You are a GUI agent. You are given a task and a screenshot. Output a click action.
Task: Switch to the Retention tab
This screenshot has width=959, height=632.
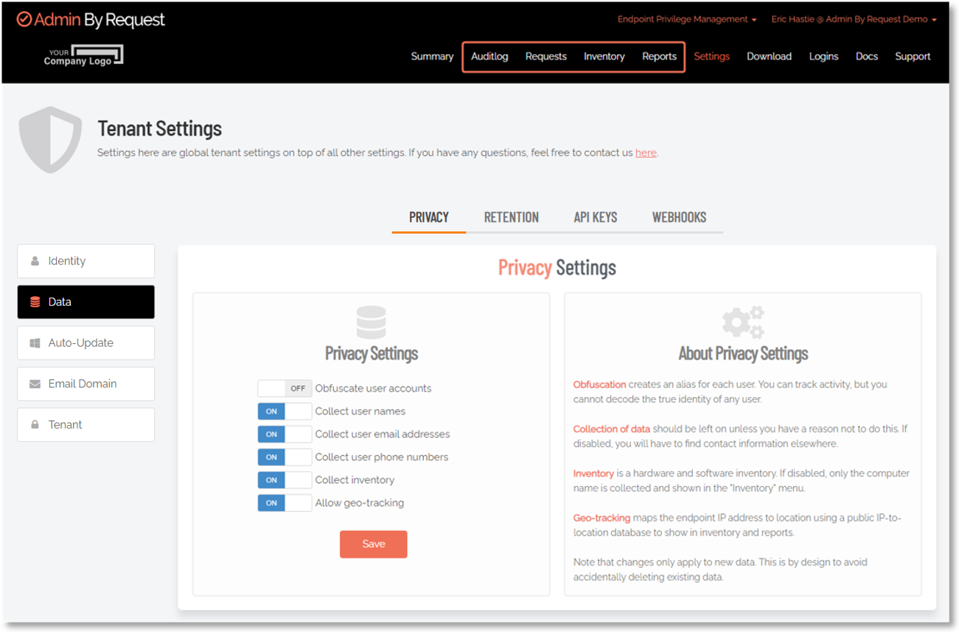click(x=511, y=217)
